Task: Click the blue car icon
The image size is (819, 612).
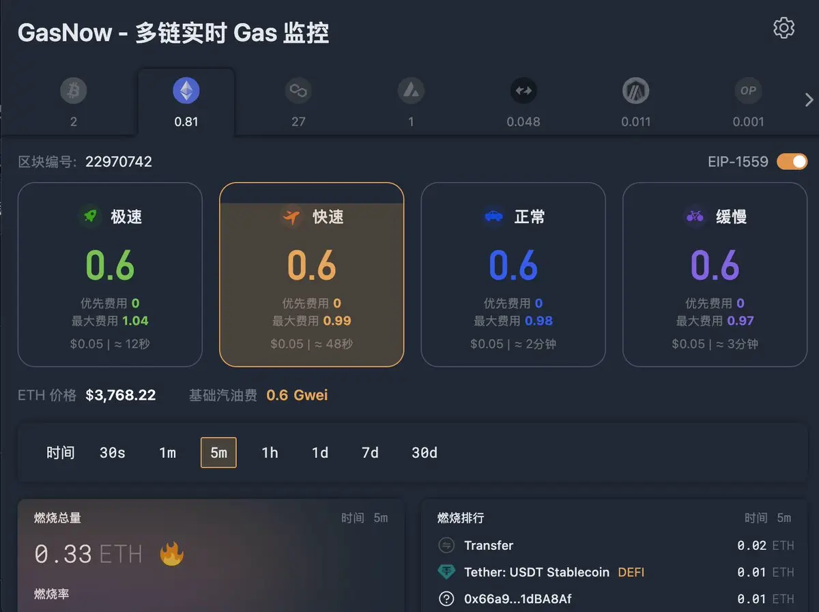Action: point(493,216)
